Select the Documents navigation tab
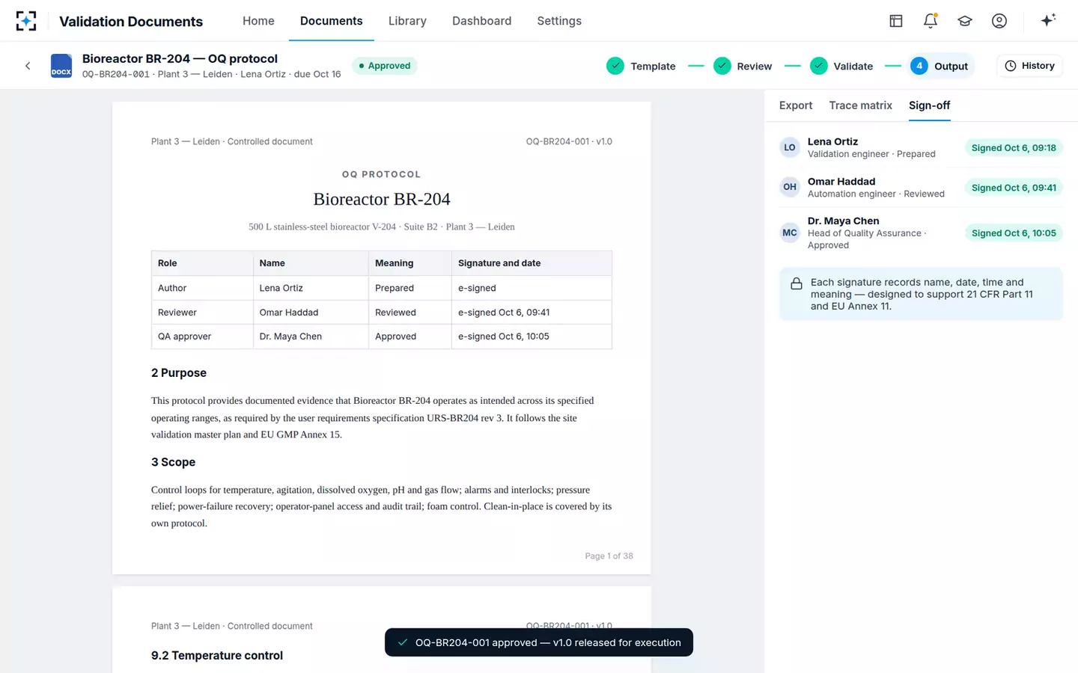 (332, 21)
